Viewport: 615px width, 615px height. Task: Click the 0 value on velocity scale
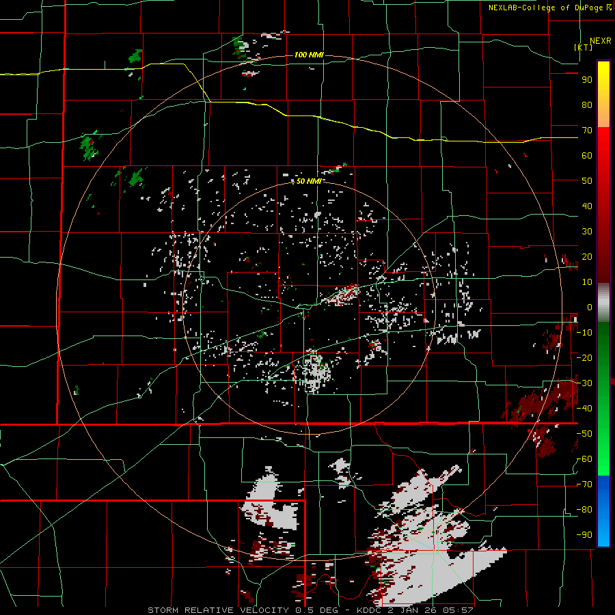pos(590,307)
